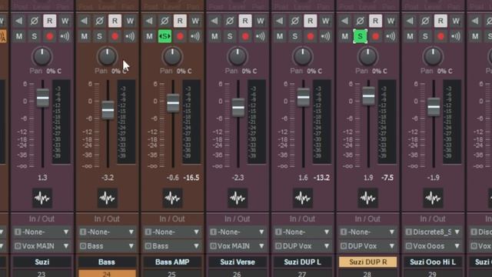
Task: Open the Suzi Verse waveform editor
Action: [x=238, y=199]
